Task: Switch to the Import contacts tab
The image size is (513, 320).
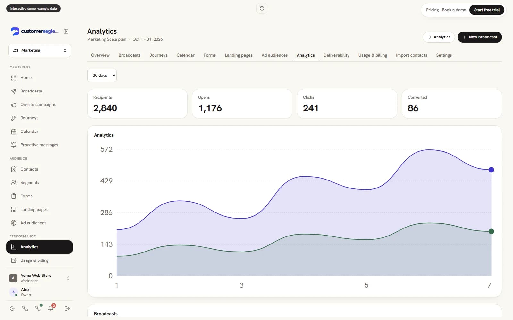Action: click(411, 55)
